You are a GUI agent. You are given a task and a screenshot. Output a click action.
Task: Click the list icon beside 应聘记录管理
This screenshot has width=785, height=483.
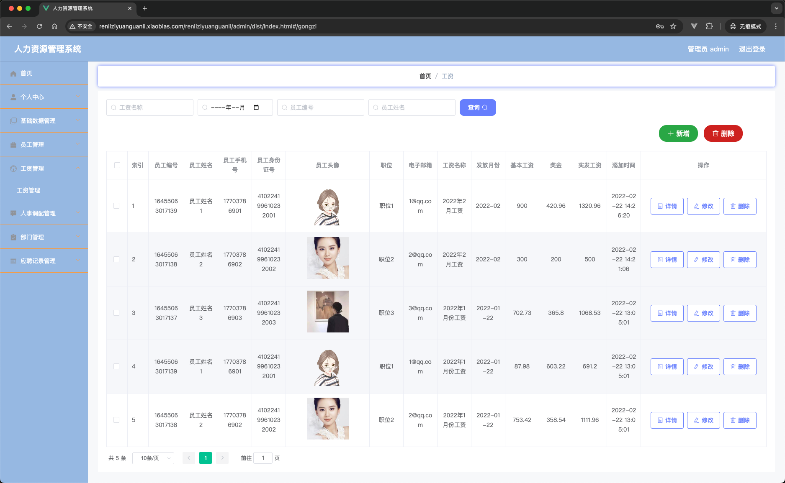point(13,261)
